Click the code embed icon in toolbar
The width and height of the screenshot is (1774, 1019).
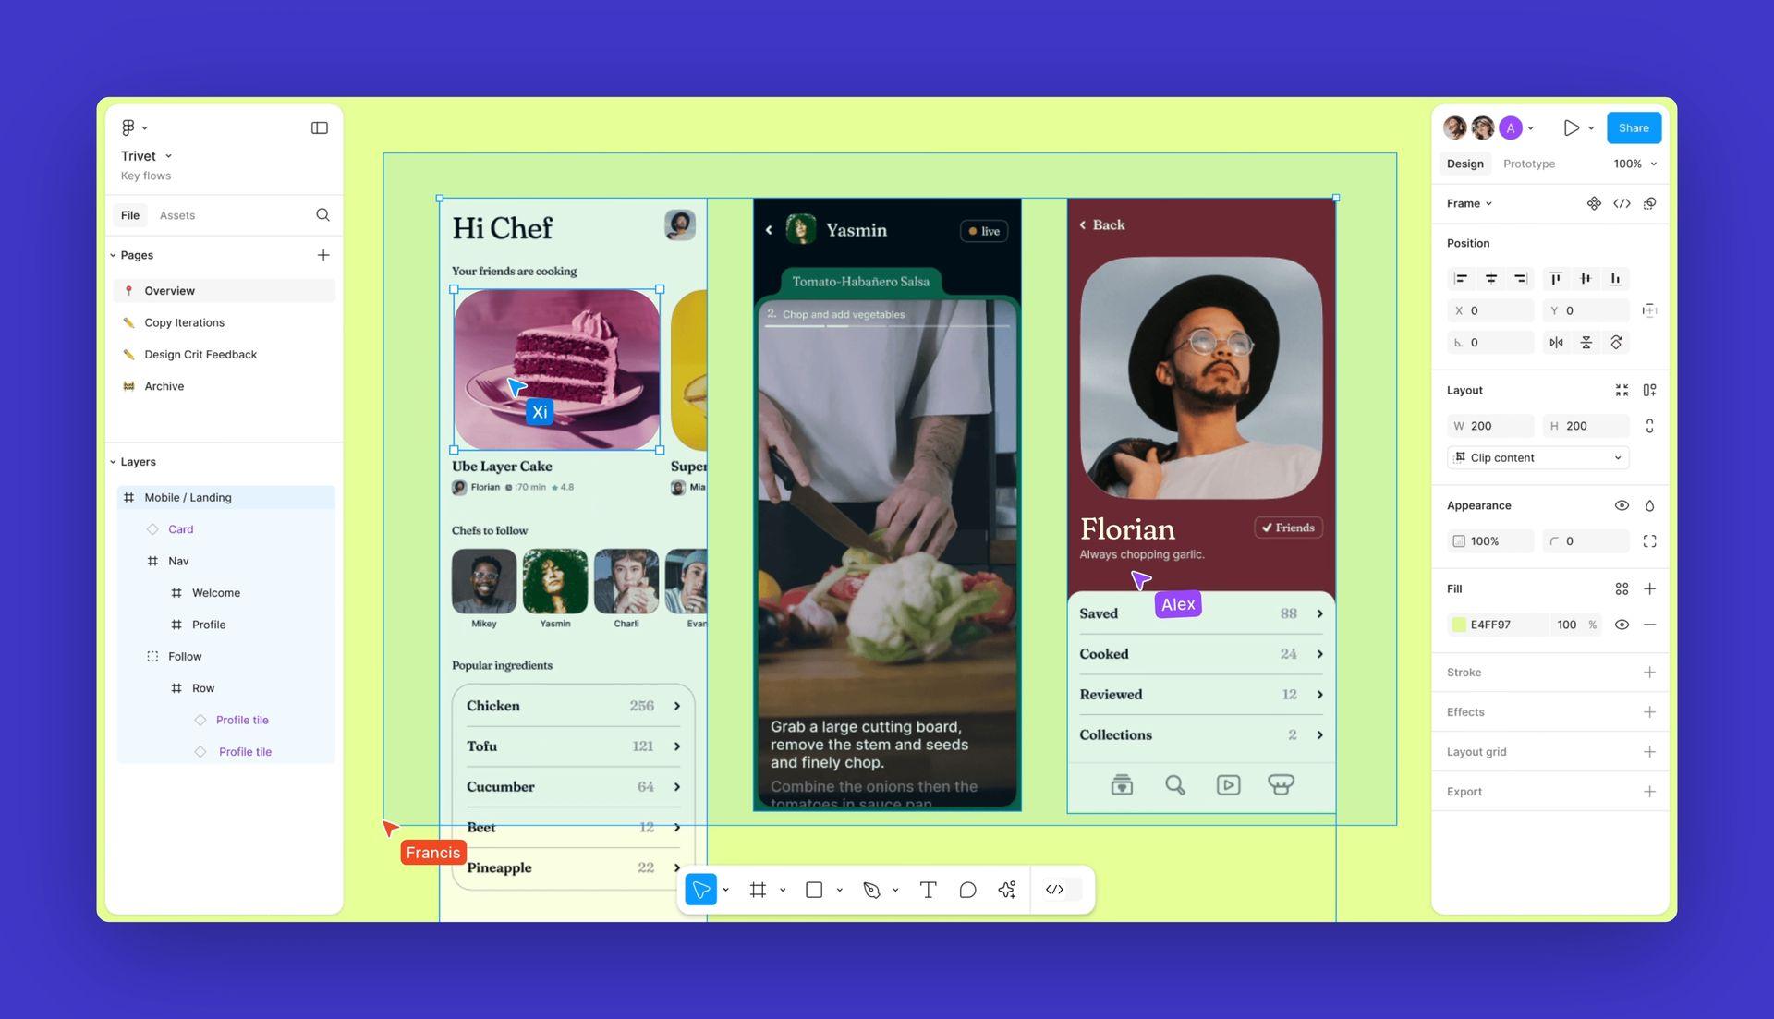point(1054,889)
